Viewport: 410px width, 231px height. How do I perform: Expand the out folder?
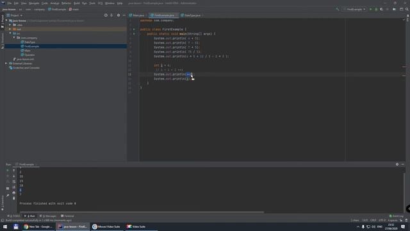pos(10,29)
